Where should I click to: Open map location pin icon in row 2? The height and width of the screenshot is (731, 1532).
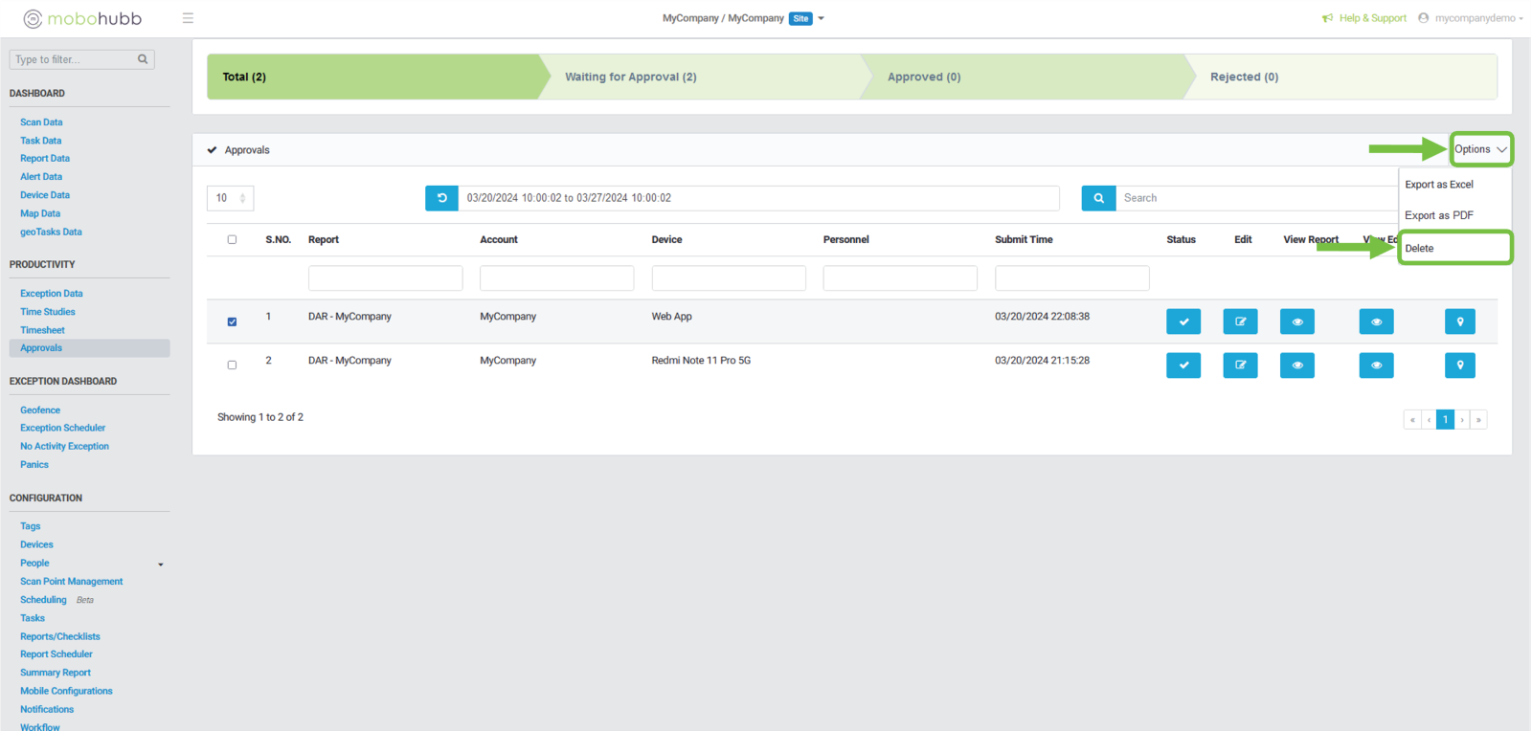(x=1459, y=365)
